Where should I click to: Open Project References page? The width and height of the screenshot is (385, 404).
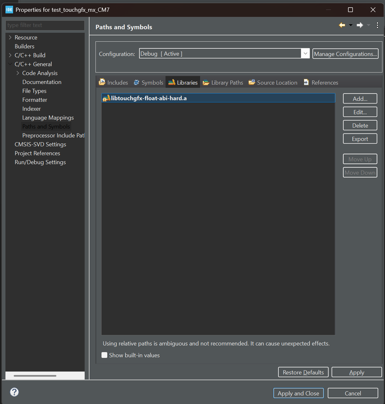point(37,153)
